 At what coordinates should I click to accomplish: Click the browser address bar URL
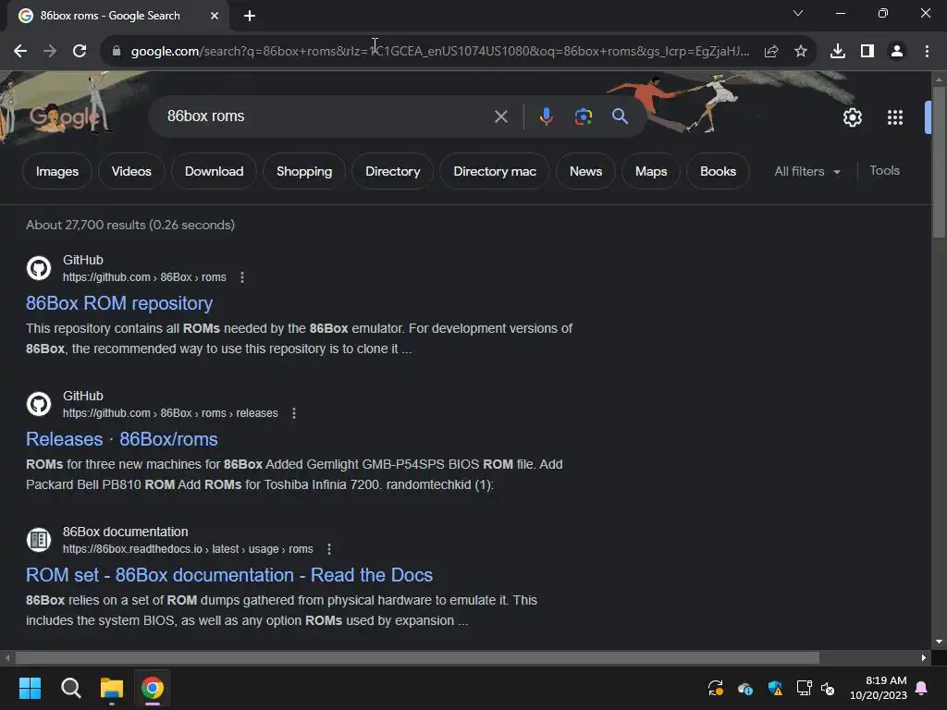coord(440,52)
